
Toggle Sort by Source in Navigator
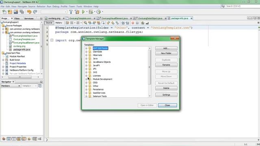(x=40, y=139)
